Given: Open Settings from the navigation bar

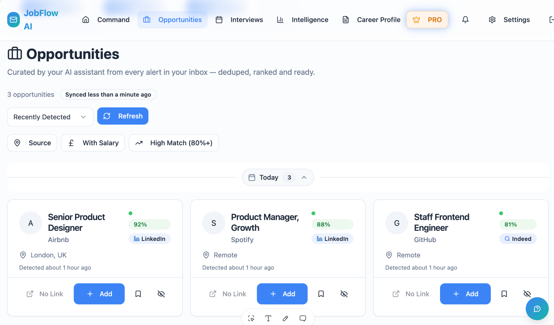Looking at the screenshot, I should tap(509, 20).
